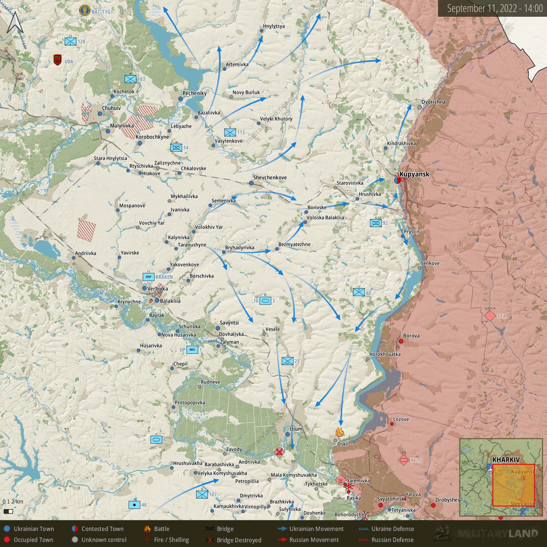Select the Izium town dot

[287, 435]
